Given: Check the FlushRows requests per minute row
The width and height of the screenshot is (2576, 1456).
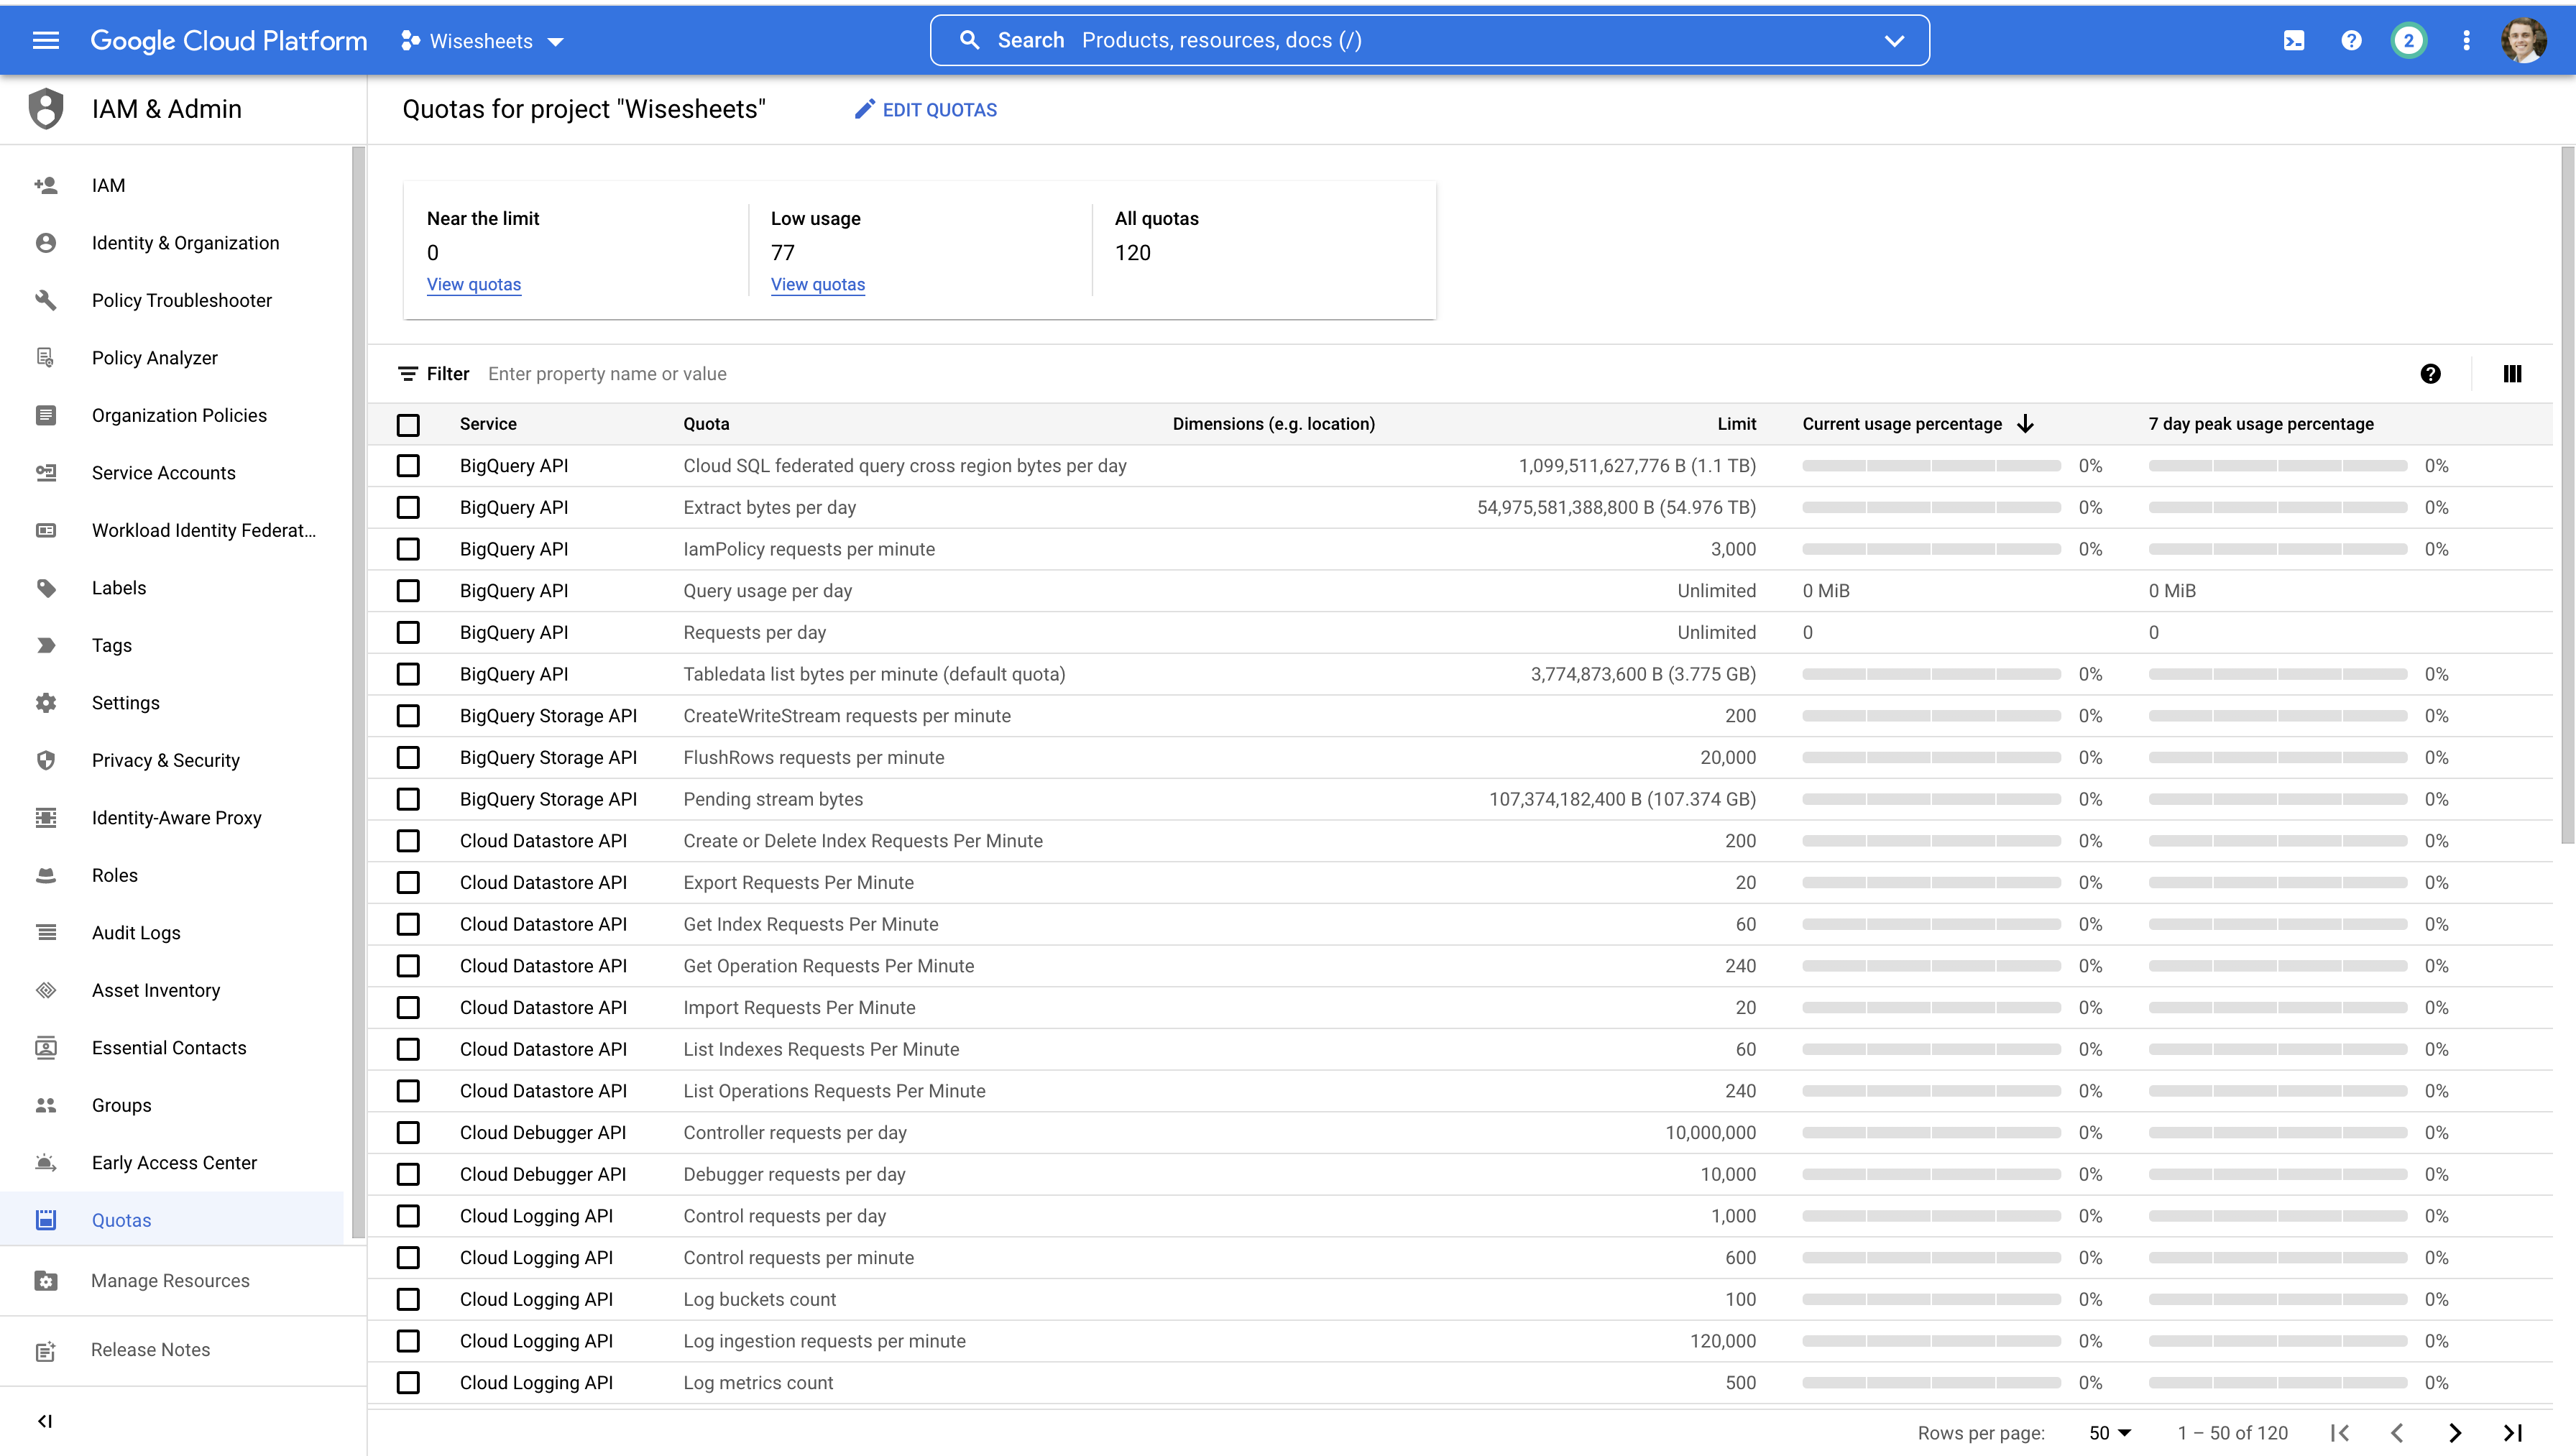Looking at the screenshot, I should (x=408, y=758).
